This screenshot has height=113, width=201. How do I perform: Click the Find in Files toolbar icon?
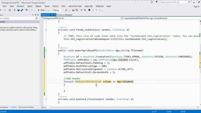point(66,10)
